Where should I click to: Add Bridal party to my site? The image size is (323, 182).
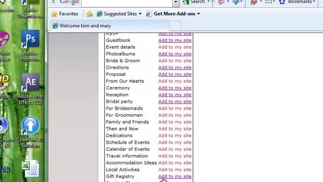click(x=175, y=102)
